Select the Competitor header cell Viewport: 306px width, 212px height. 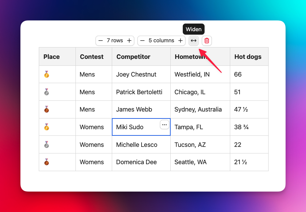[141, 56]
